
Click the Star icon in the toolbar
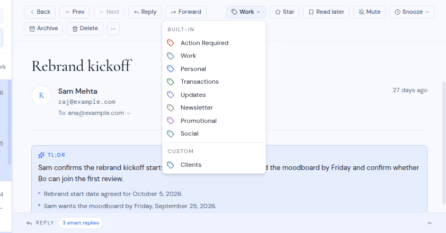[x=278, y=12]
